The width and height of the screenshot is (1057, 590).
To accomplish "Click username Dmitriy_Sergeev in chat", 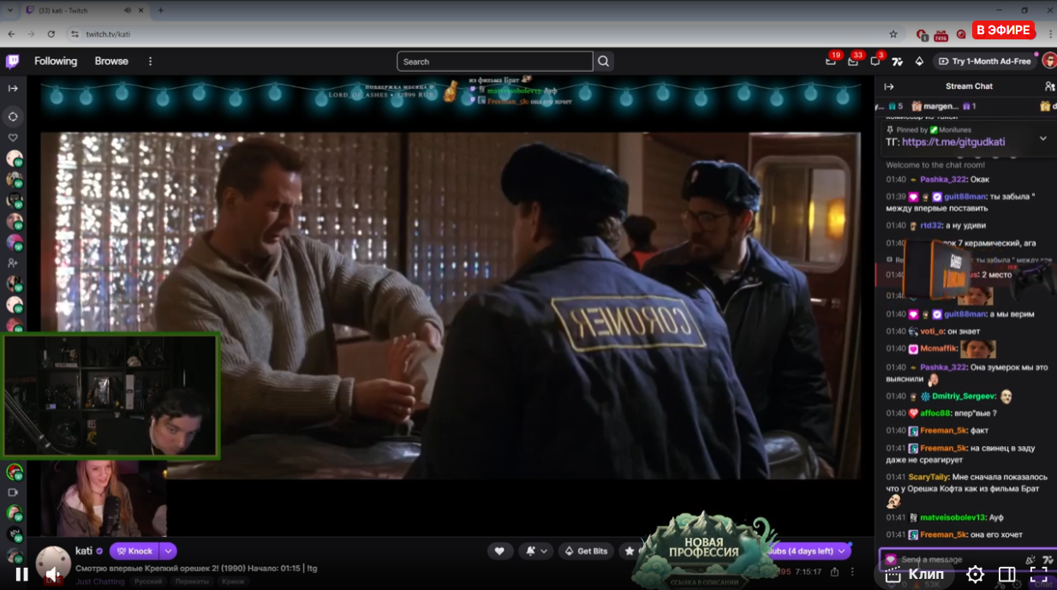I will tap(964, 396).
